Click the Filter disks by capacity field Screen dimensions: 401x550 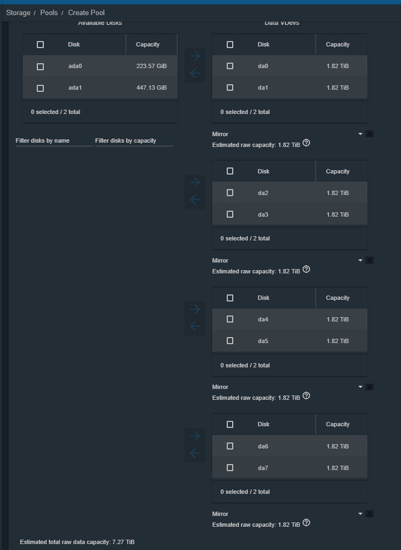(x=134, y=140)
